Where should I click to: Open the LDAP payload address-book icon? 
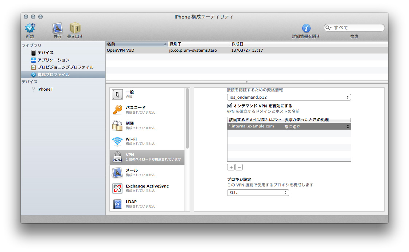tap(117, 204)
